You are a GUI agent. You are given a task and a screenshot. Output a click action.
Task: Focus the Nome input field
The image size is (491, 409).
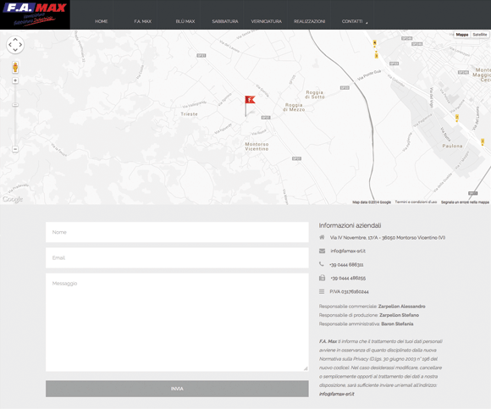click(x=177, y=232)
